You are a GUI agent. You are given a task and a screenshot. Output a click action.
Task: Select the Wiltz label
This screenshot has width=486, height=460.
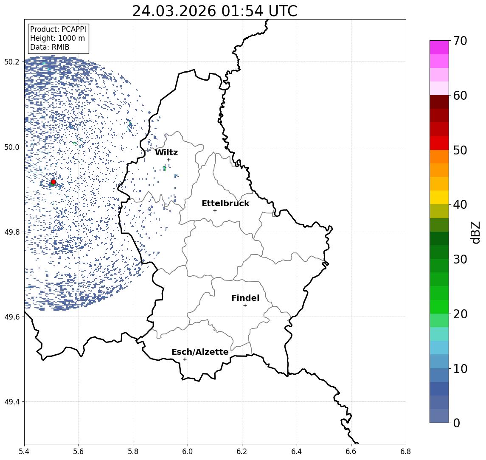point(166,152)
